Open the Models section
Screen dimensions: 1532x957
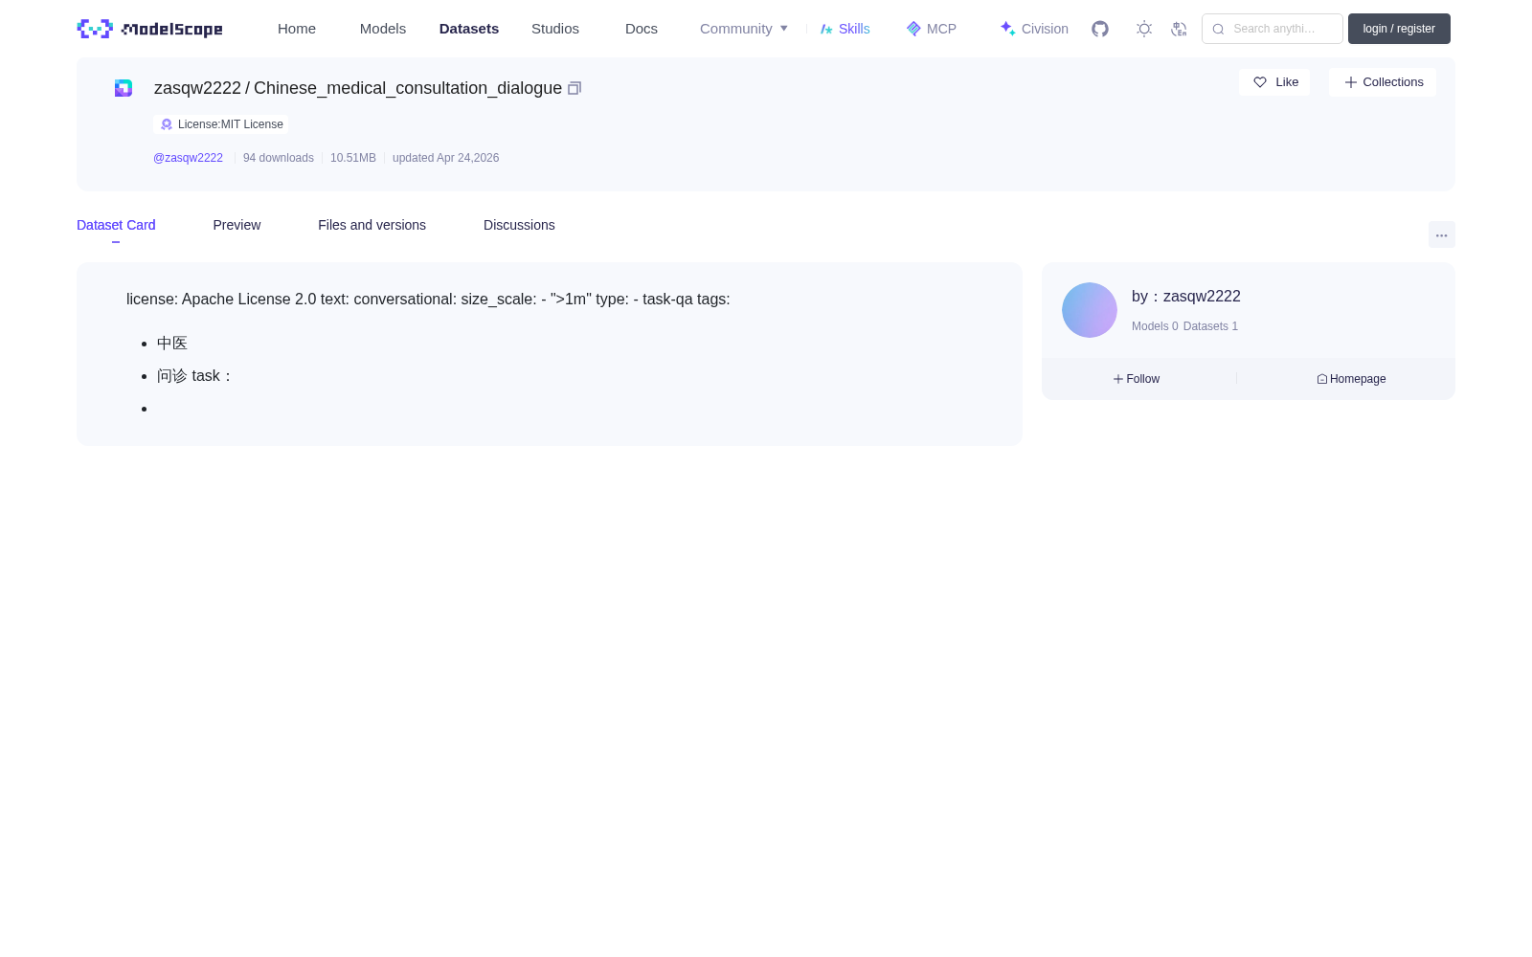point(383,29)
